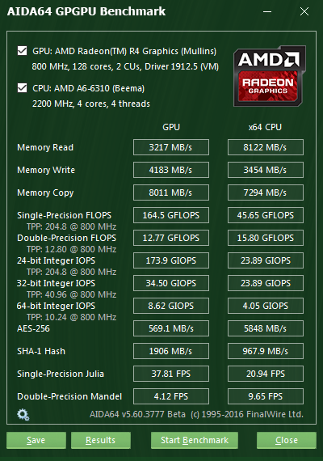Click the Save button
Viewport: 323px width, 461px height.
(36, 440)
